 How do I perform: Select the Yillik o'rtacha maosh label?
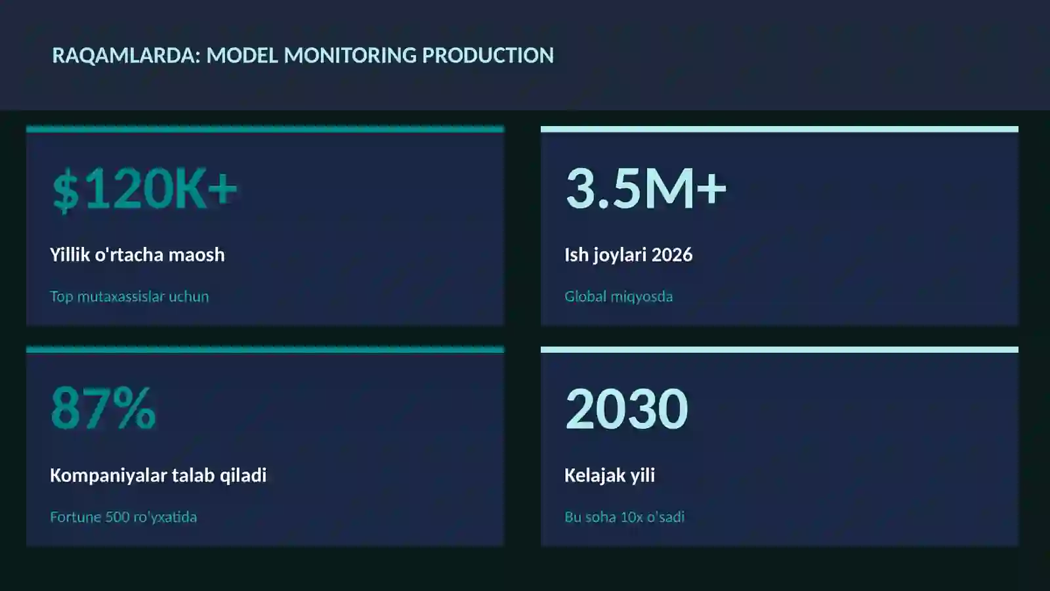click(137, 255)
